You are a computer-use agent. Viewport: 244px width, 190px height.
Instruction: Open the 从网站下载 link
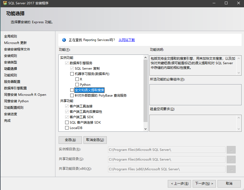click(x=127, y=40)
